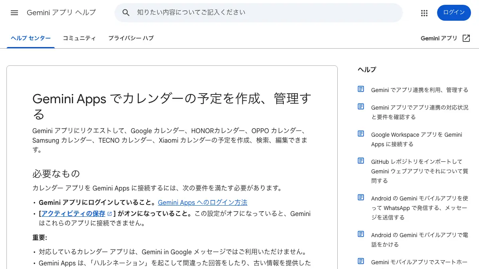Image resolution: width=479 pixels, height=269 pixels.
Task: Click the ハルシネーション bullet text
Action: click(174, 263)
